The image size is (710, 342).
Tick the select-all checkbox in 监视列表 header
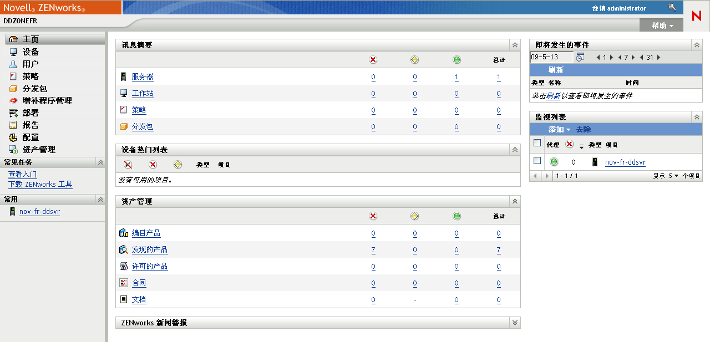pos(537,143)
